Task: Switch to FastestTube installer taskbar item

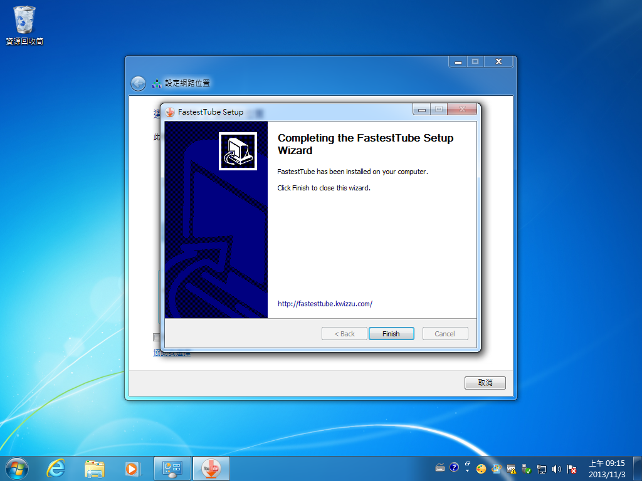Action: click(x=211, y=468)
